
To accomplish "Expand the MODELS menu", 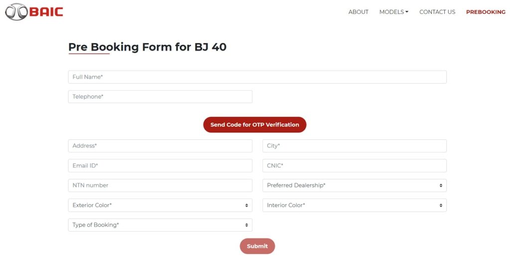I will click(x=393, y=12).
